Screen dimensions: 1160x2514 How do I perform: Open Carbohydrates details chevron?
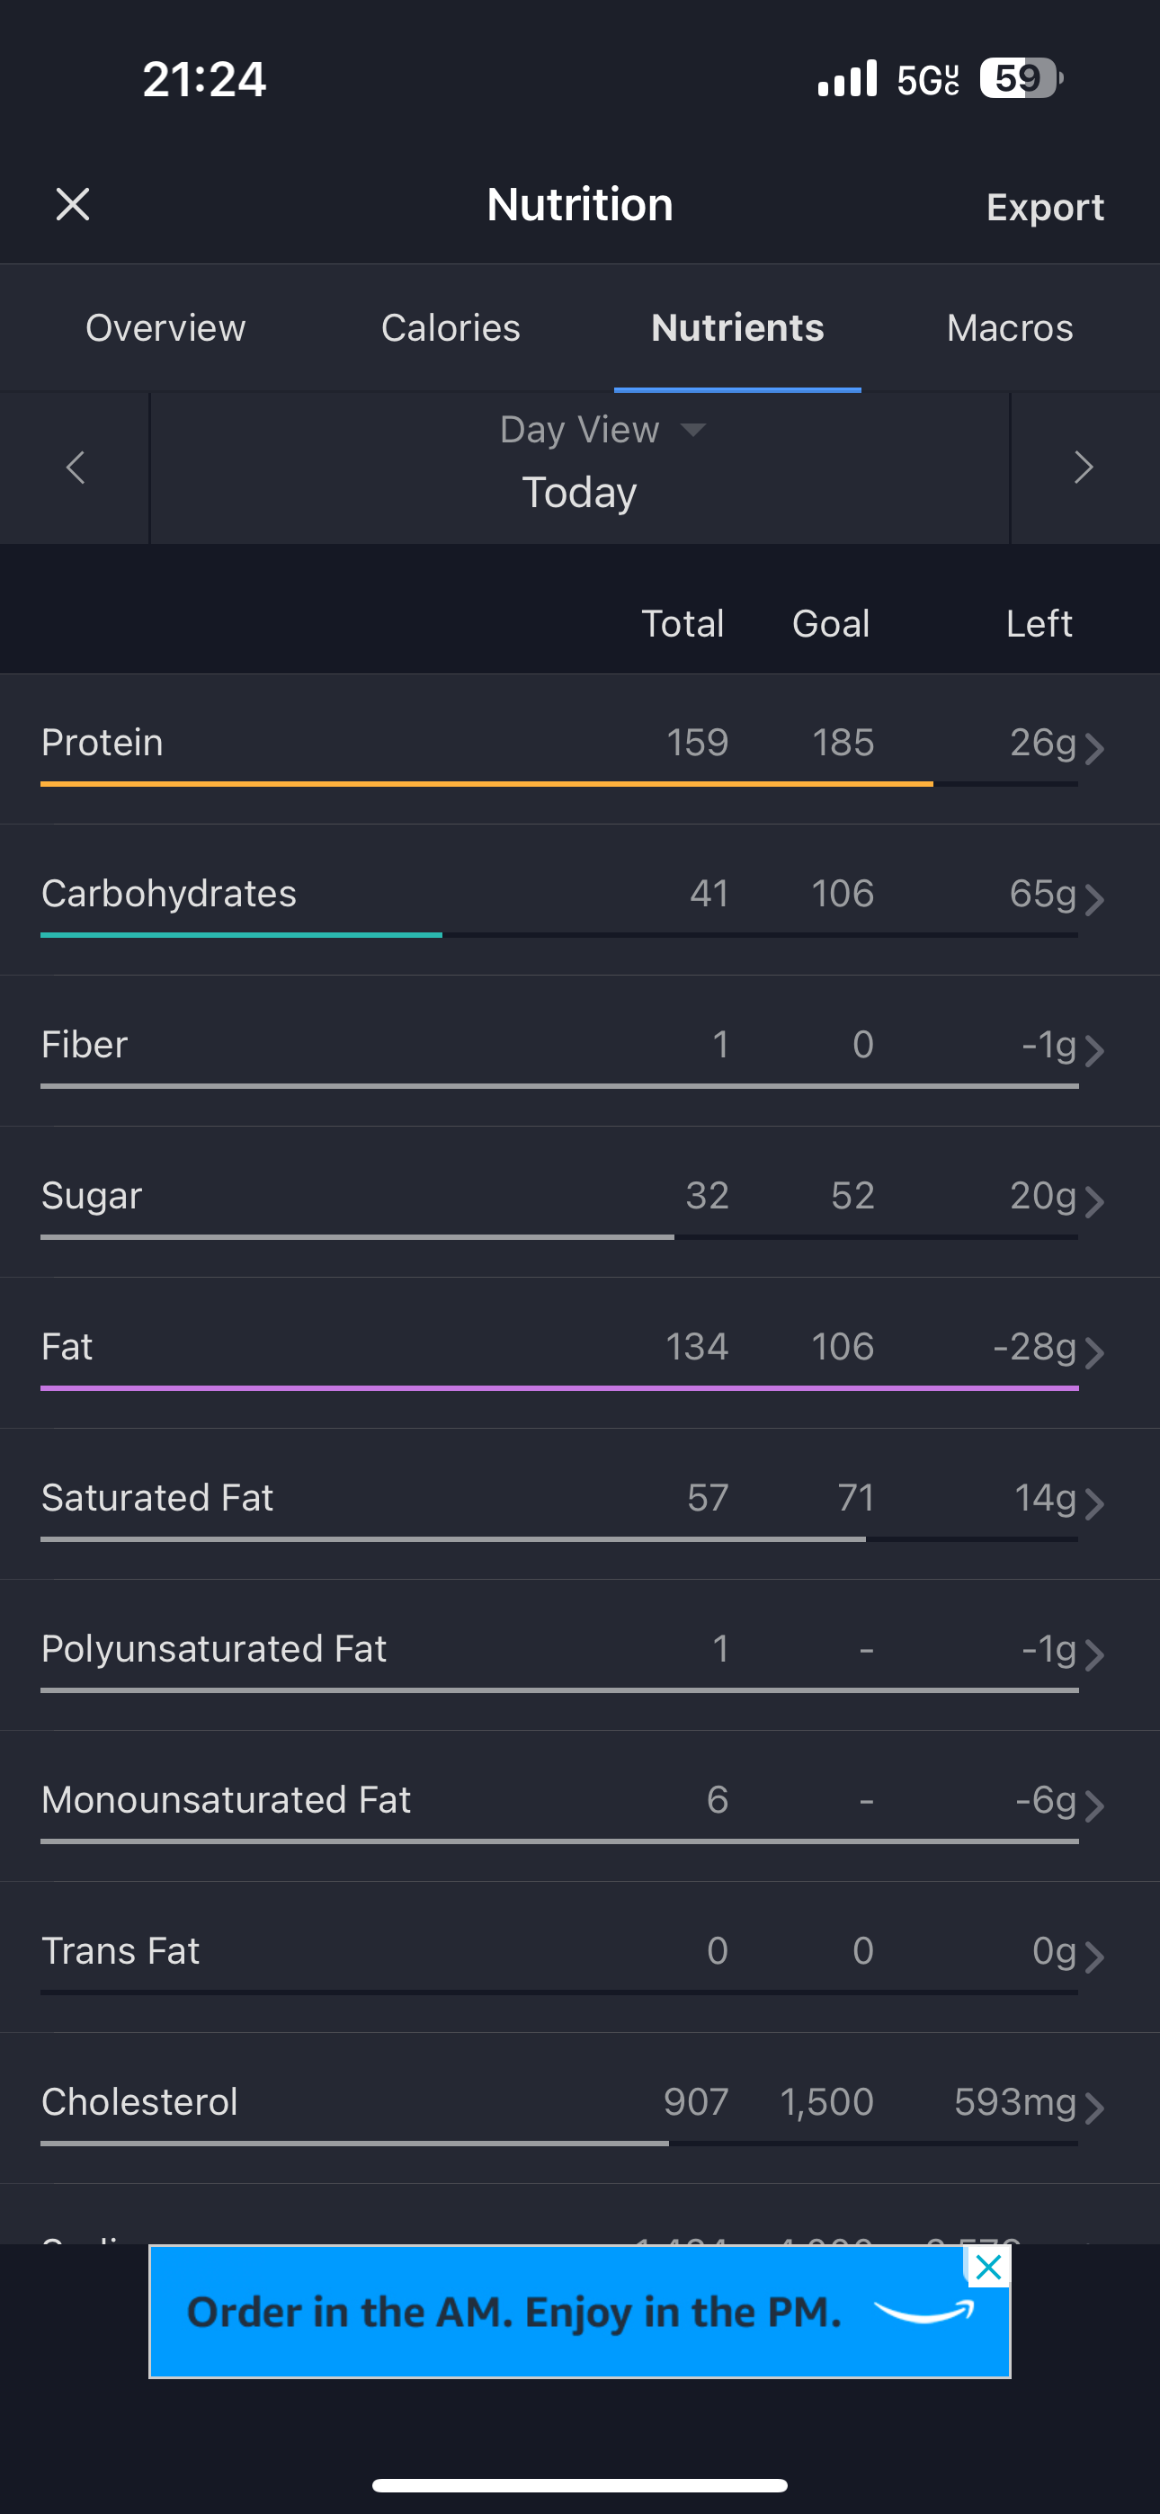click(x=1094, y=899)
